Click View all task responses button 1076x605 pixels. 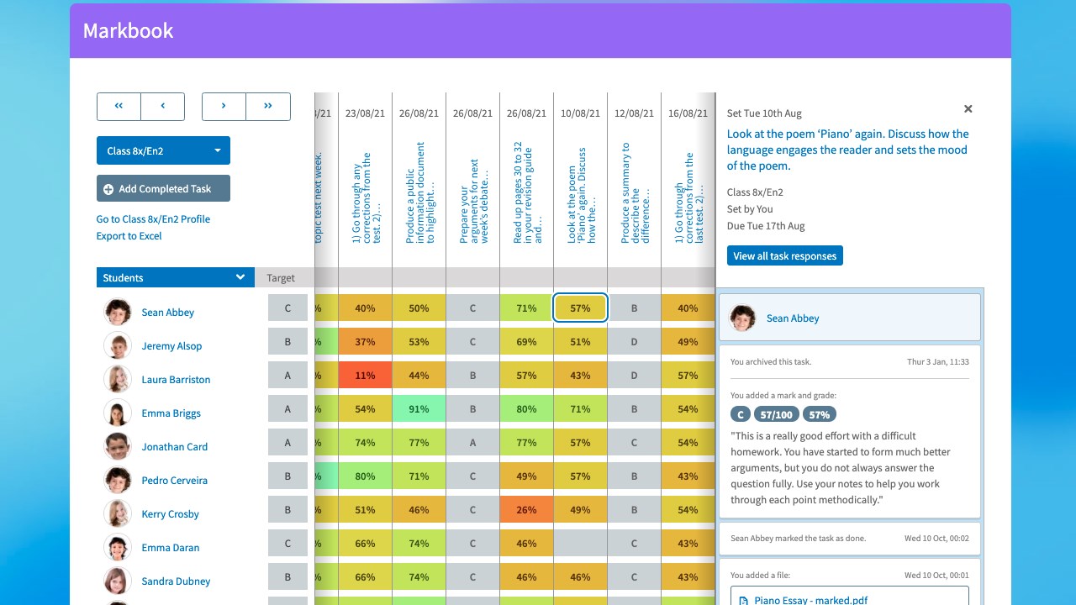click(785, 255)
